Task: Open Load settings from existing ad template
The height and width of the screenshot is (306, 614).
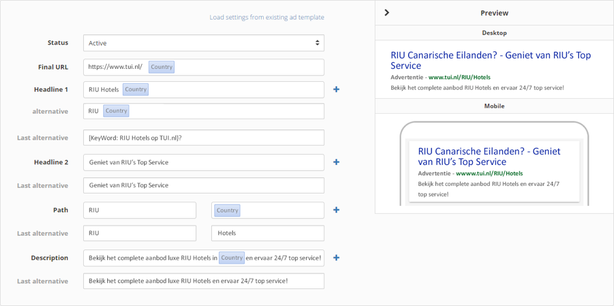Action: [266, 18]
